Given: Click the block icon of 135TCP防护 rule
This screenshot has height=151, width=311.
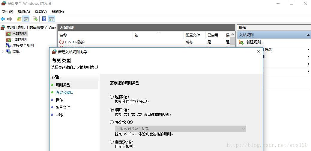Looking at the screenshot, I should [61, 42].
